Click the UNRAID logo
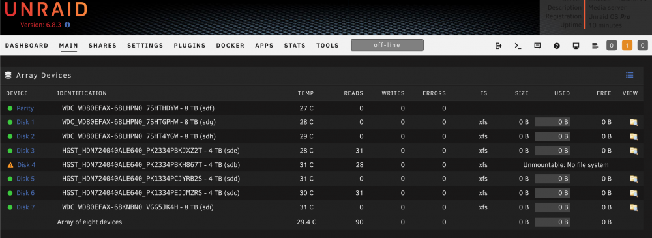The width and height of the screenshot is (652, 238). [46, 10]
